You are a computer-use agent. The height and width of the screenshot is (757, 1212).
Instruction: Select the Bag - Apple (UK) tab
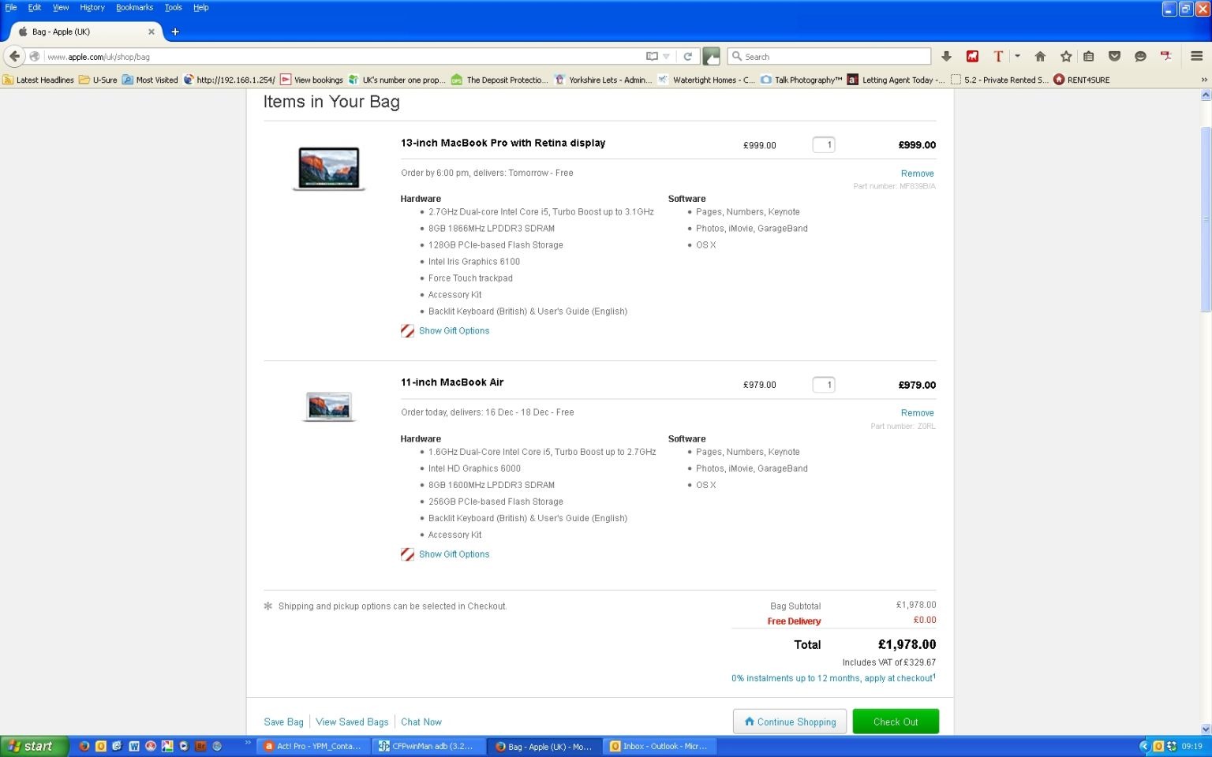[87, 32]
